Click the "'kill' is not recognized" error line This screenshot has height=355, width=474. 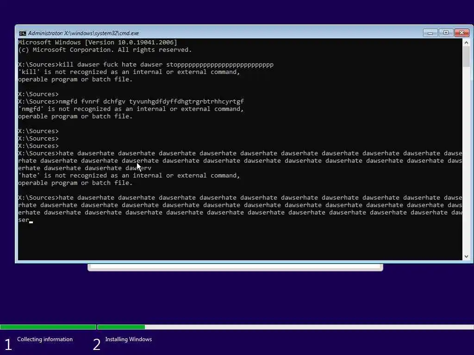[129, 72]
